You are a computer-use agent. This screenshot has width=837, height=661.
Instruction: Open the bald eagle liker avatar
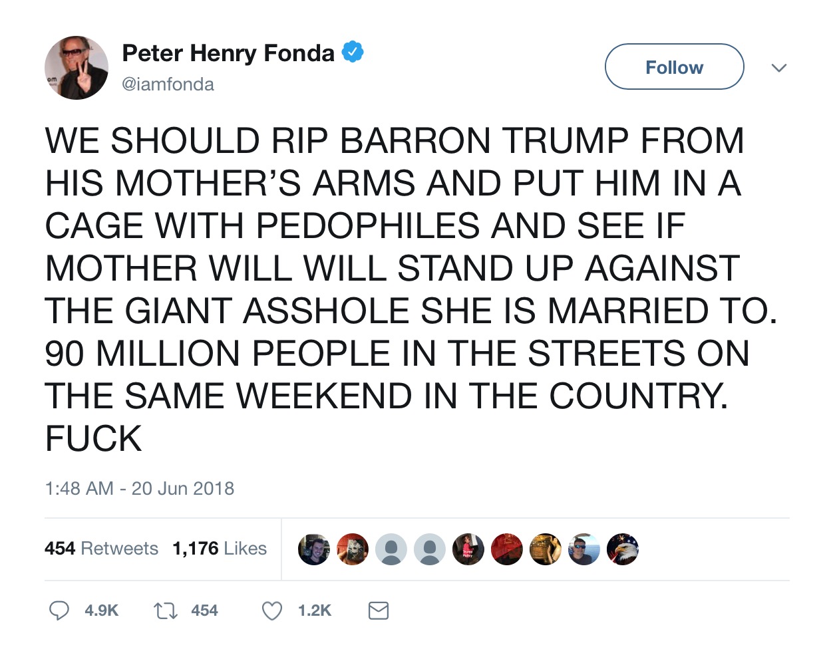point(622,549)
